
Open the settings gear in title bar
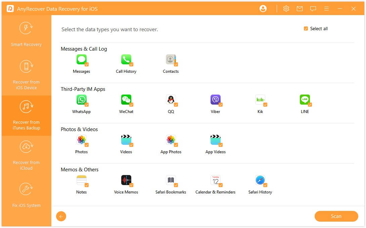click(286, 8)
